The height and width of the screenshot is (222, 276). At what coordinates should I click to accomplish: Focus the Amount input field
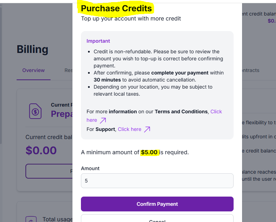click(x=157, y=181)
